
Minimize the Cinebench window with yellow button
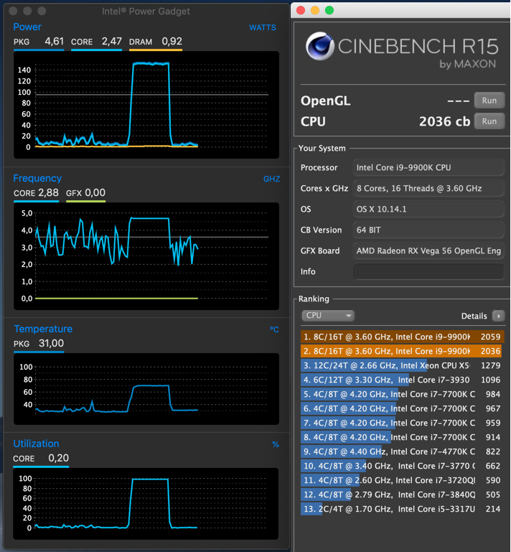(315, 10)
